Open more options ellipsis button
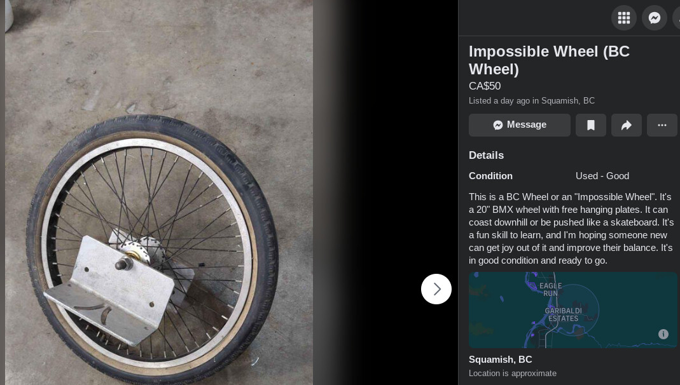The height and width of the screenshot is (385, 680). [x=662, y=125]
